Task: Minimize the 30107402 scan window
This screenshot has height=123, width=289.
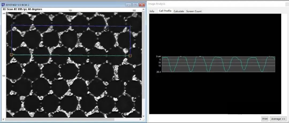Action: (x=128, y=5)
